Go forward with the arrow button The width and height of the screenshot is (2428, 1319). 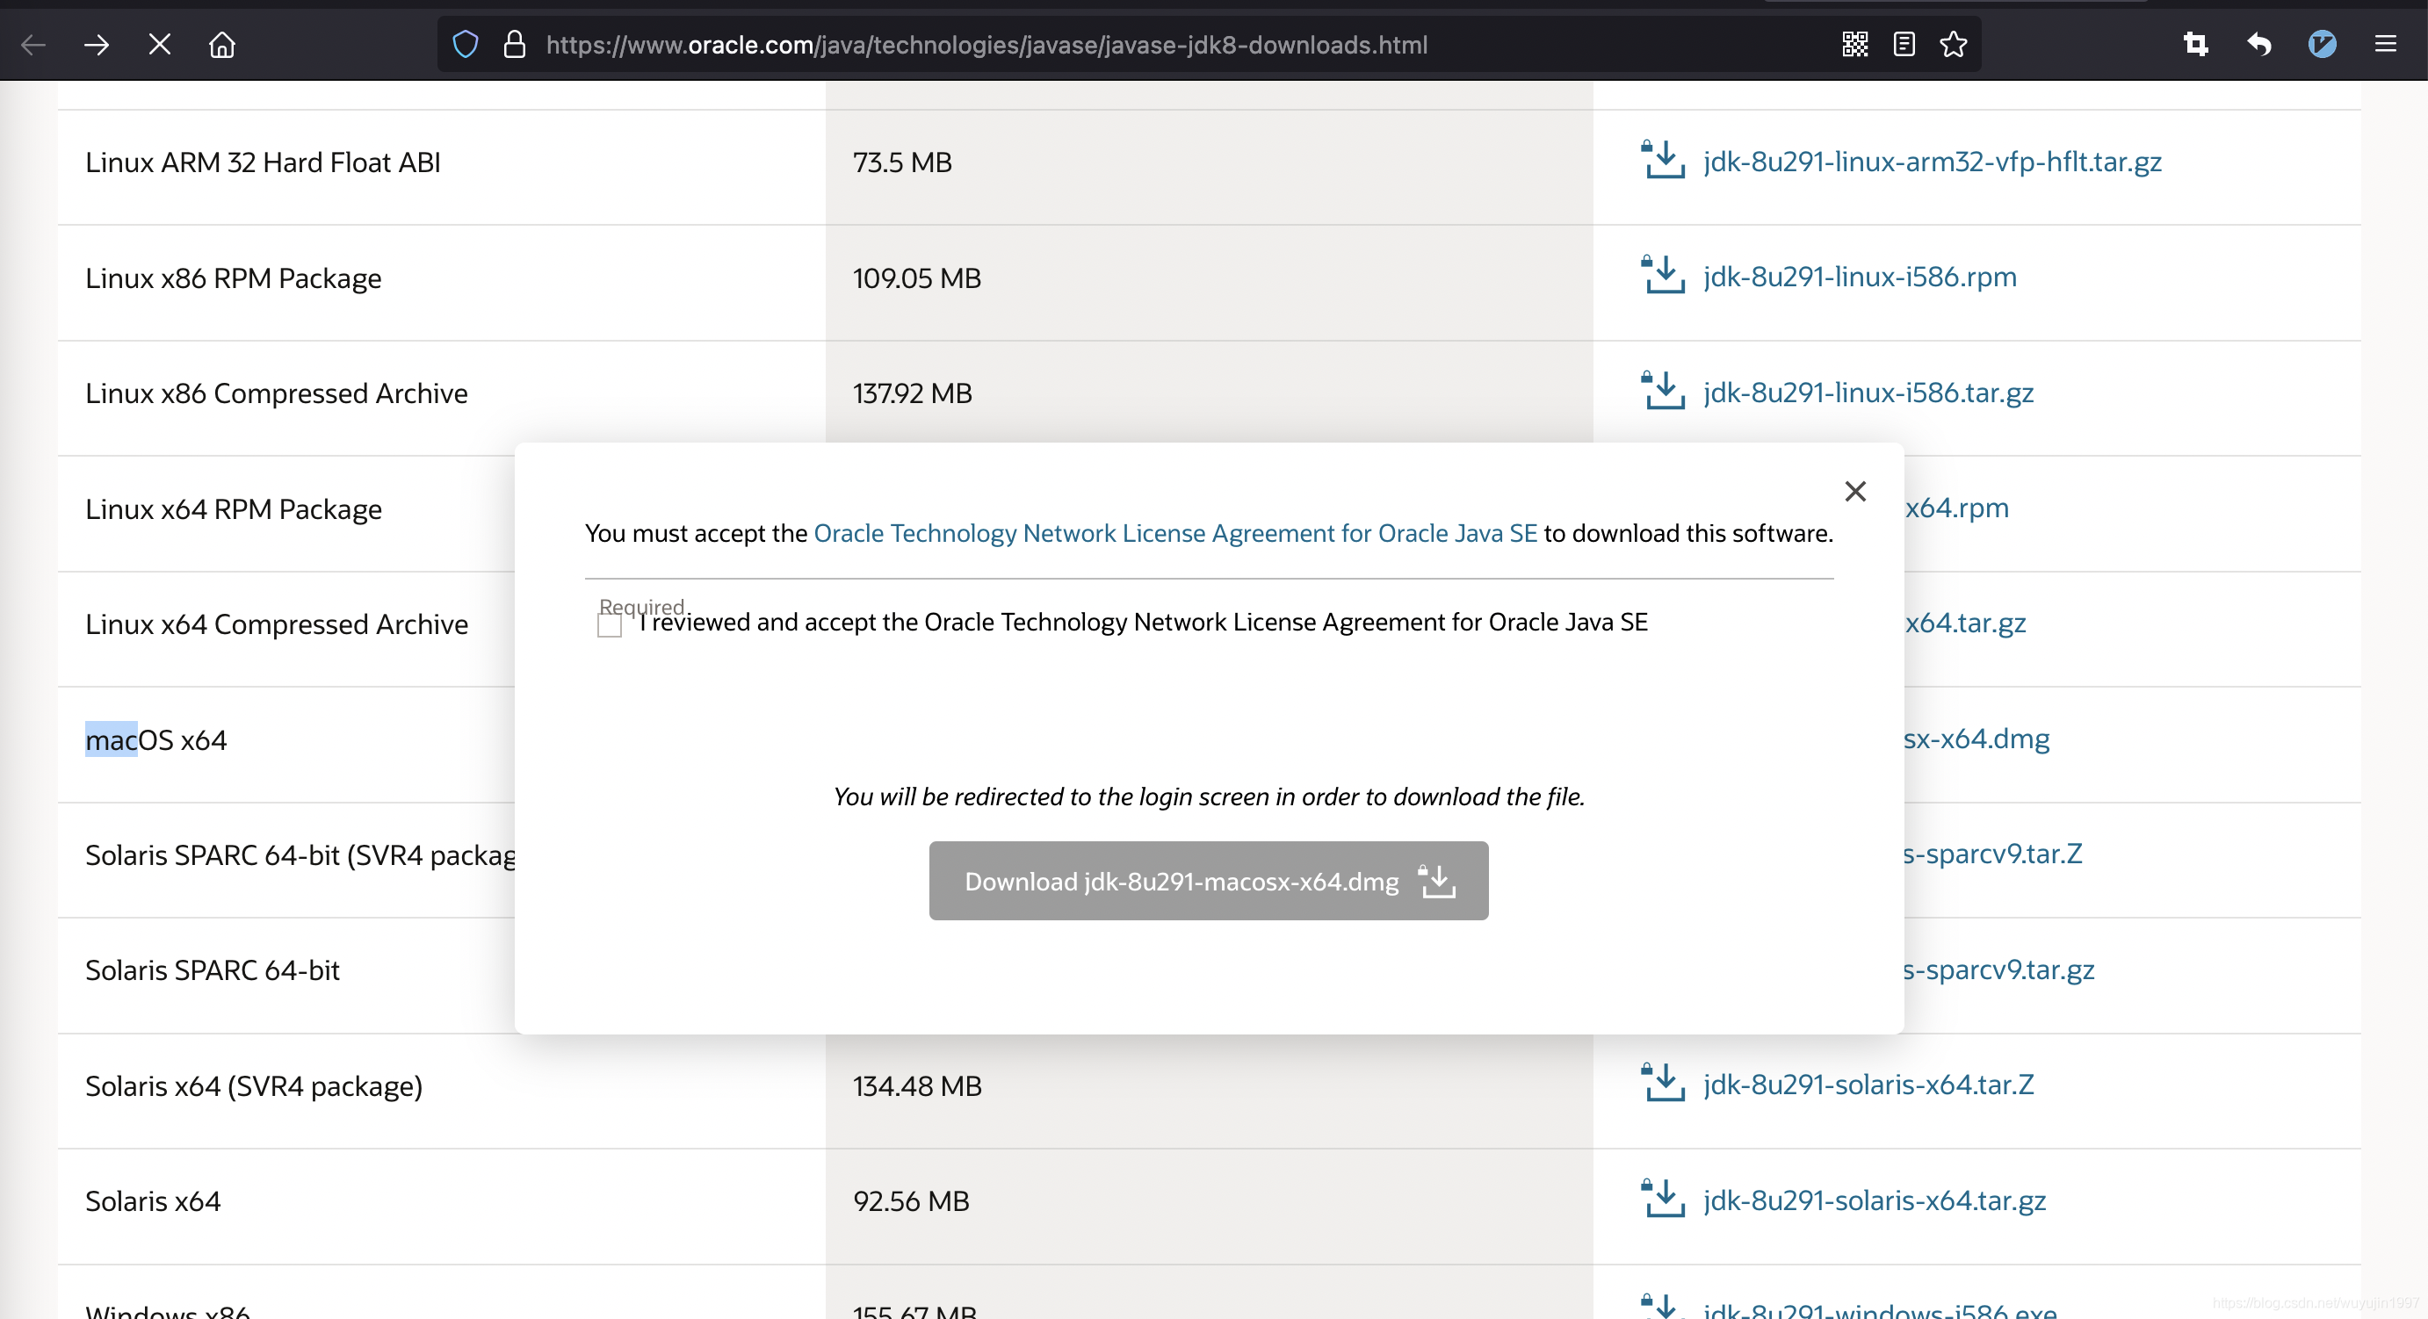[x=96, y=44]
